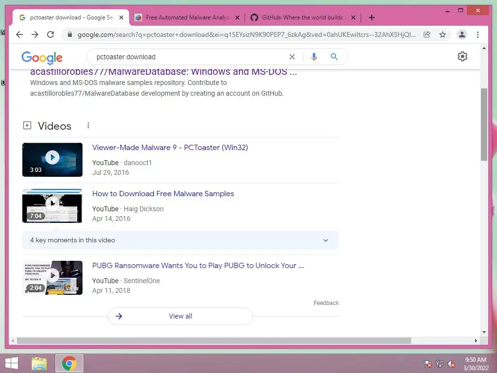Clear the search box with the X
This screenshot has height=373, width=497.
[x=292, y=57]
